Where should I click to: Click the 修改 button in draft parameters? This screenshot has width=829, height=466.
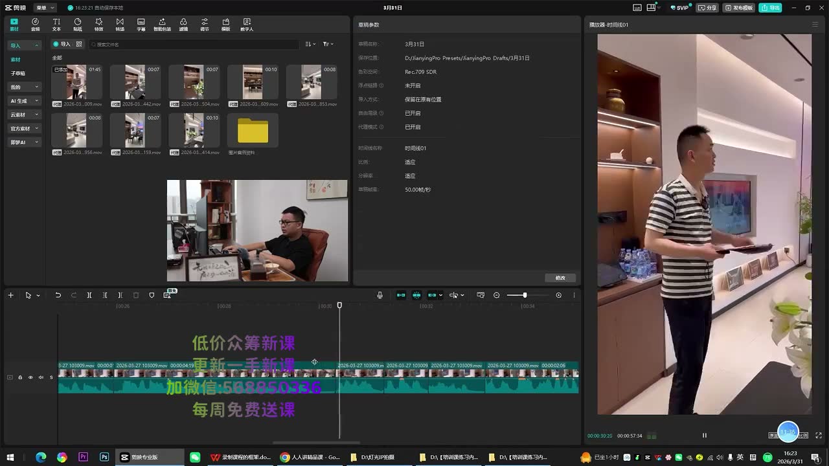pos(560,278)
